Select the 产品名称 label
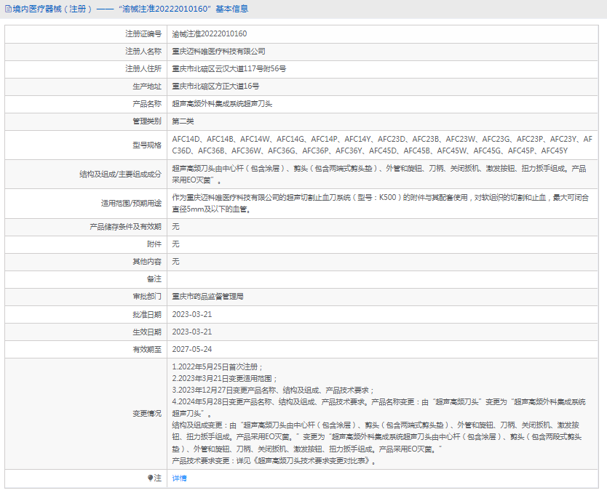 pyautogui.click(x=147, y=104)
